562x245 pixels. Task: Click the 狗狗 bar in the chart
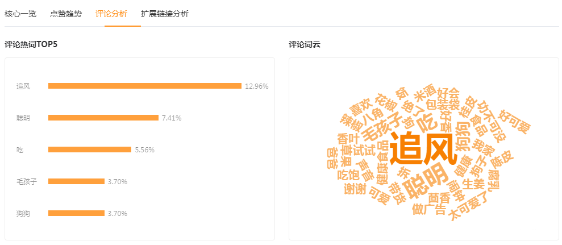[76, 213]
